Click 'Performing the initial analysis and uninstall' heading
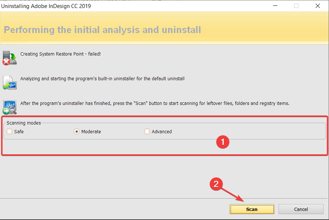 pos(102,30)
